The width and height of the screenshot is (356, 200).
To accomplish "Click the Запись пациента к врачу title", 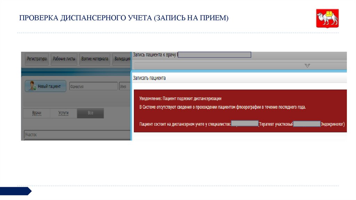I will 154,55.
